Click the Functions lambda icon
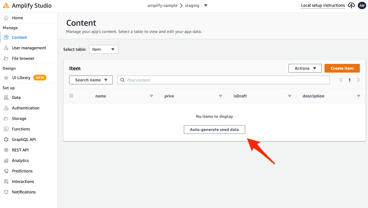Screen dimensions: 368x208 (x=6, y=129)
